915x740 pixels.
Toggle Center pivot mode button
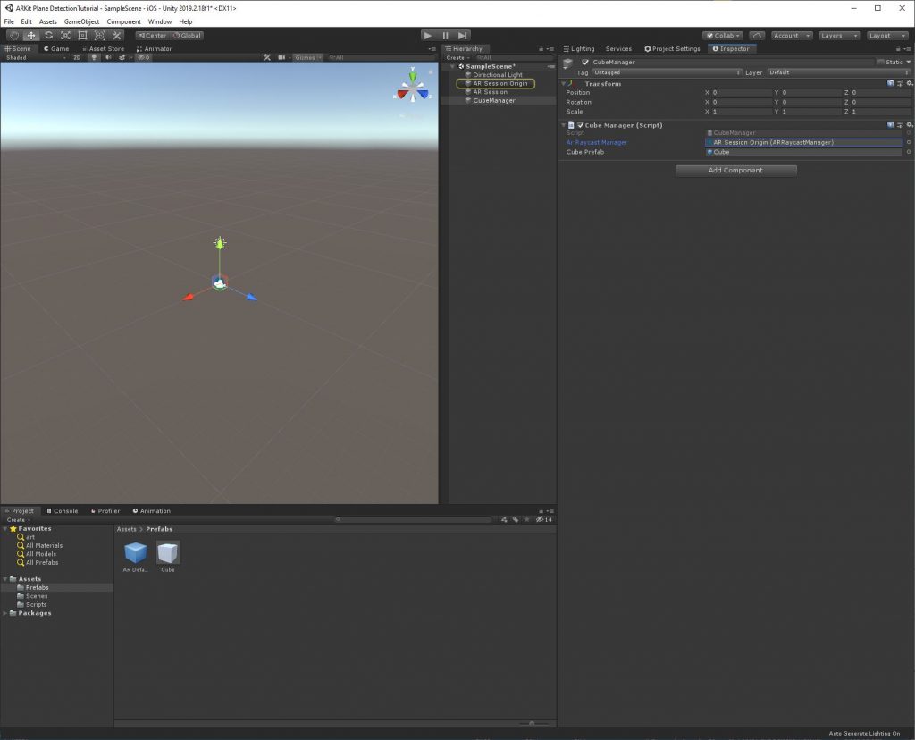pos(153,36)
